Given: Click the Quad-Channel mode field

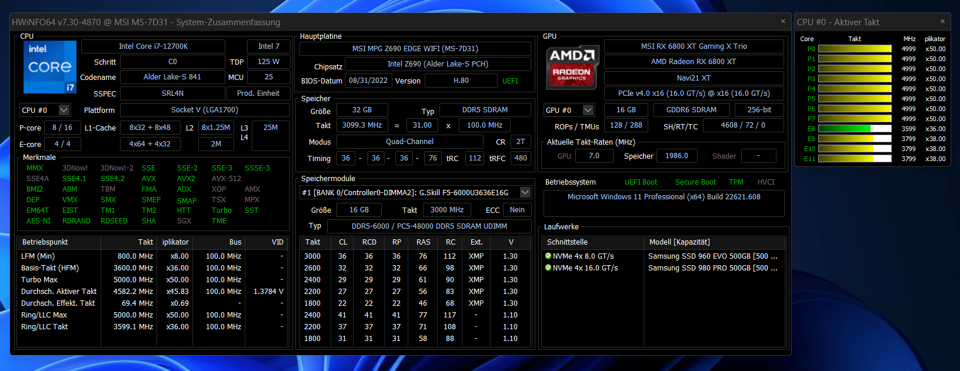Looking at the screenshot, I should [x=409, y=142].
